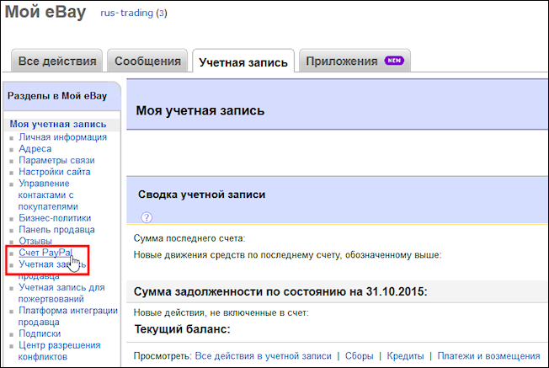Click Новые действия, не включенные в счет
Screen dimensions: 549x368
click(221, 312)
